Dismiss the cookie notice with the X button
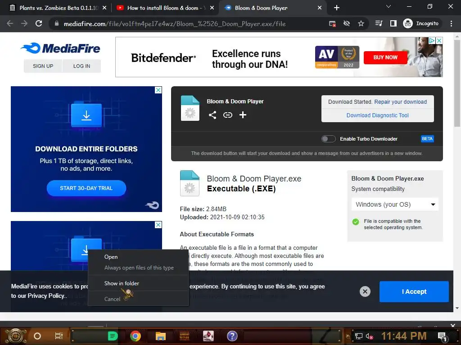Viewport: 461px width, 345px height. tap(365, 291)
